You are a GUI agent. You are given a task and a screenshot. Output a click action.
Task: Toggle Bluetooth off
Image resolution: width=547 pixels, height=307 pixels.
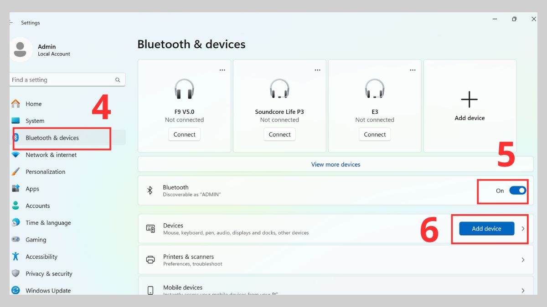518,191
